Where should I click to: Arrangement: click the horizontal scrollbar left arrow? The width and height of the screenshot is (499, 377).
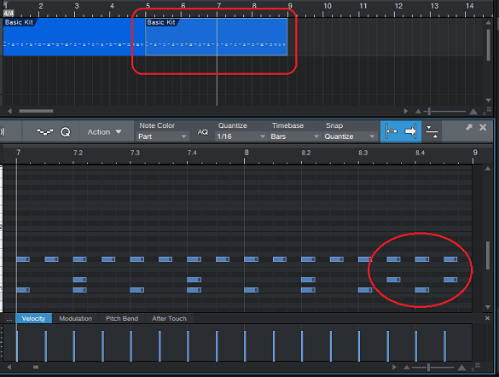[x=9, y=111]
